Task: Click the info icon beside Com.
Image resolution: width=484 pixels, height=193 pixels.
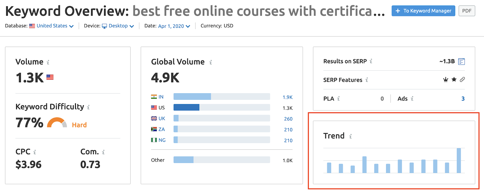Action: coord(103,152)
